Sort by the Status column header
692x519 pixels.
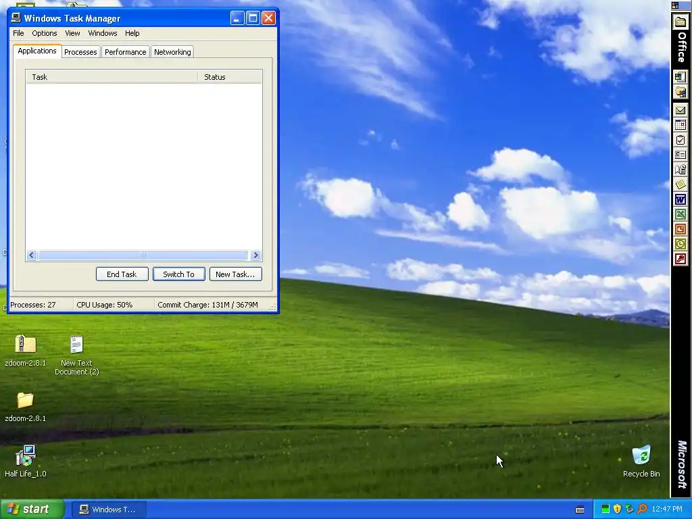pyautogui.click(x=230, y=77)
